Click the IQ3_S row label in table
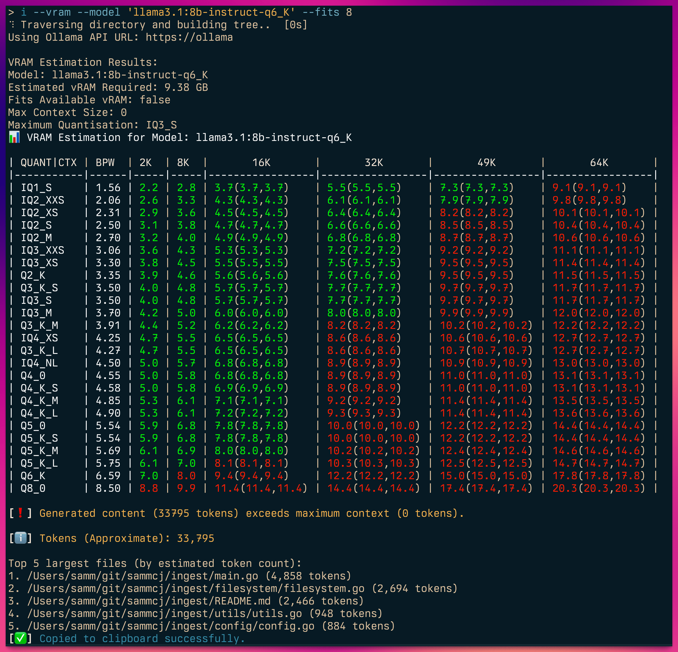This screenshot has height=652, width=678. pyautogui.click(x=36, y=300)
